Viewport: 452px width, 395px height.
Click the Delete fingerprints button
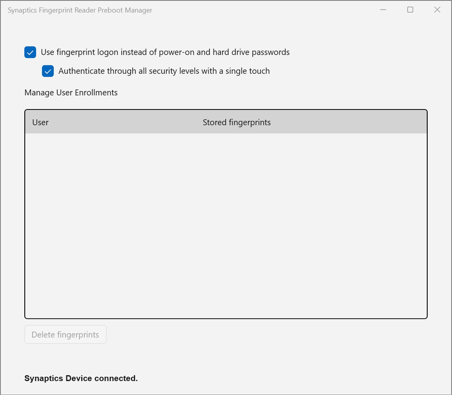click(66, 335)
